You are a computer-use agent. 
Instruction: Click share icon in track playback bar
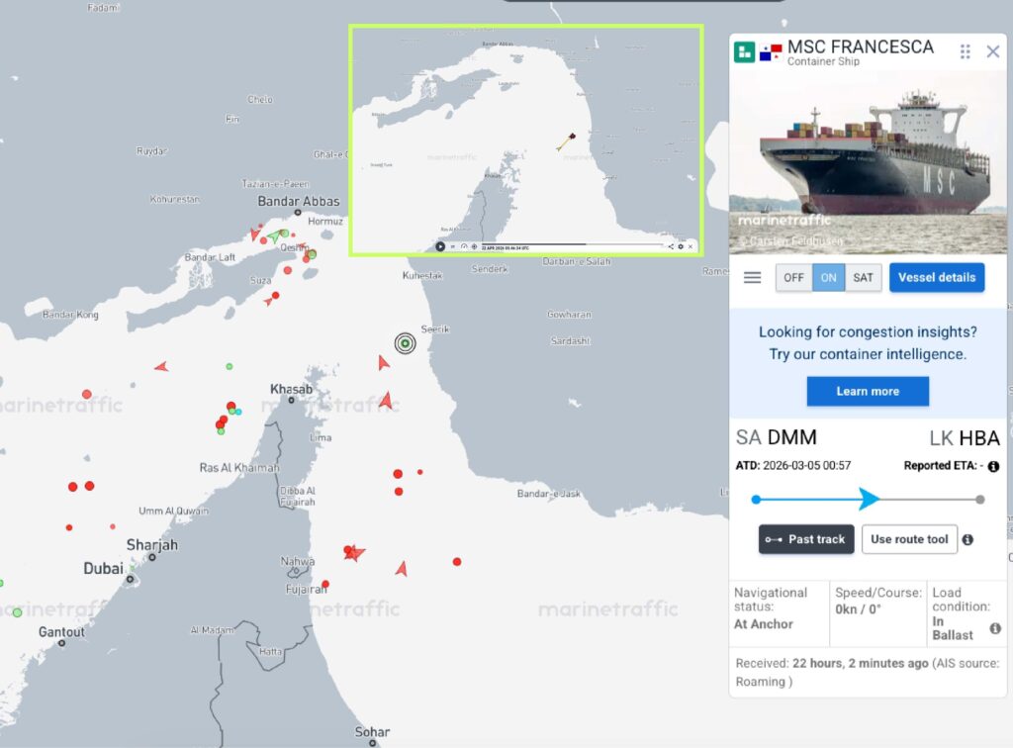pyautogui.click(x=671, y=246)
